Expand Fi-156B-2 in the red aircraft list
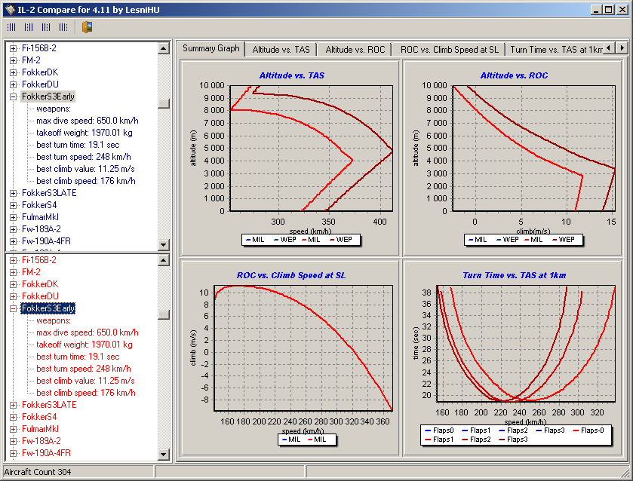Screen dimensions: 633x481 [14, 260]
